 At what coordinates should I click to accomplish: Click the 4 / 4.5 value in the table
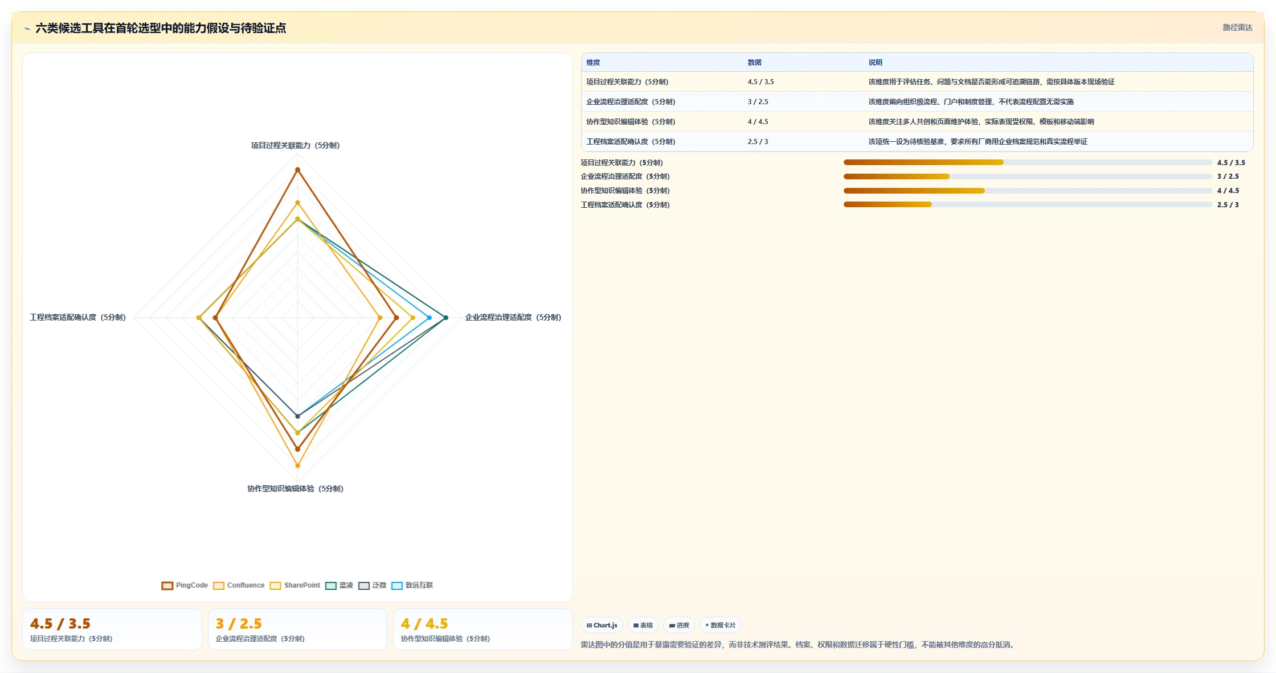pyautogui.click(x=758, y=122)
